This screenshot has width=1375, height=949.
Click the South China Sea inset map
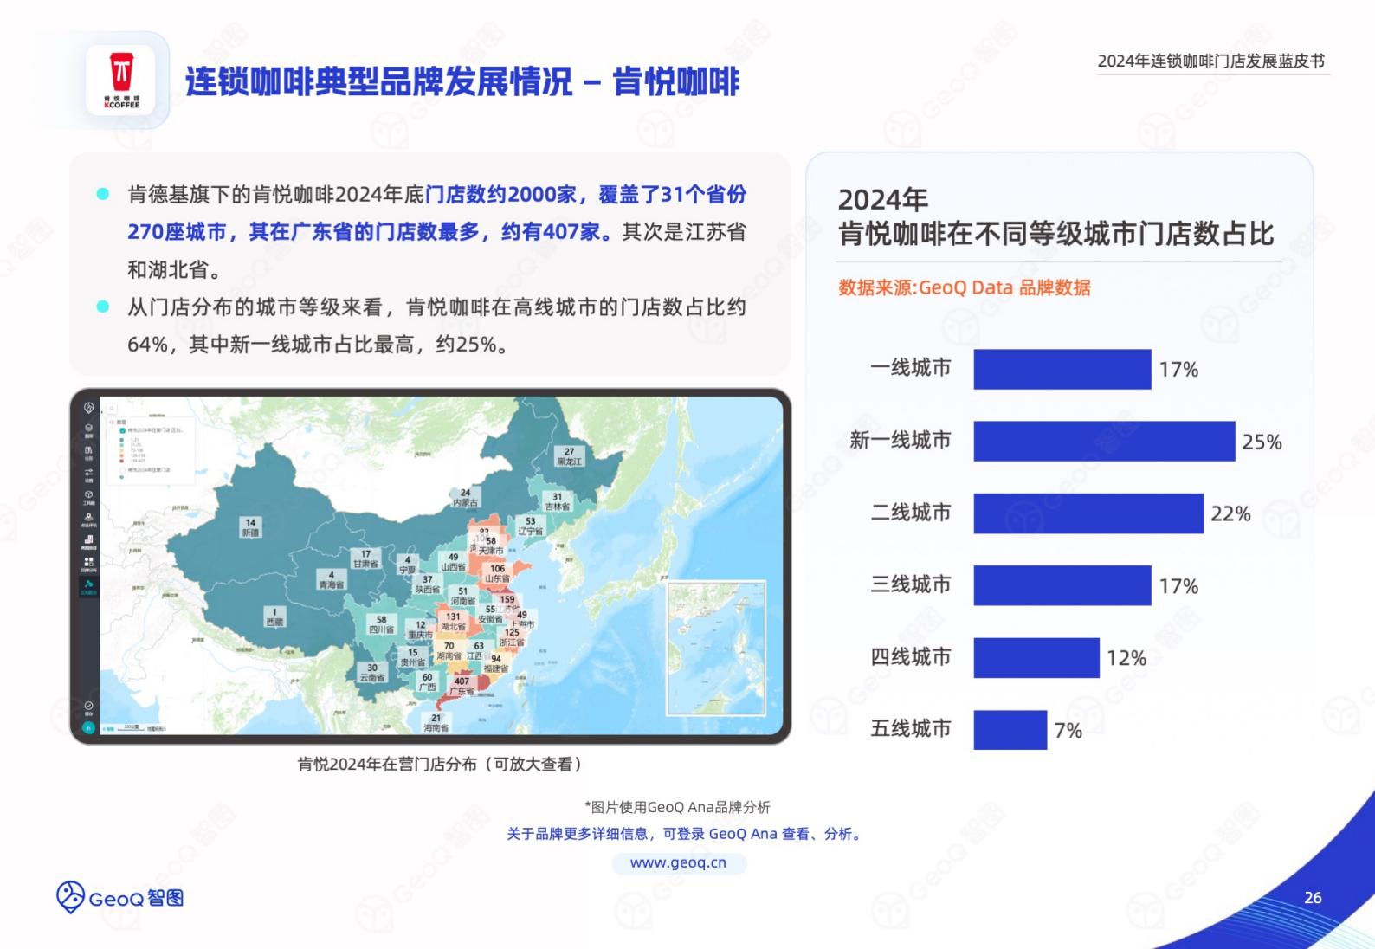coord(716,648)
